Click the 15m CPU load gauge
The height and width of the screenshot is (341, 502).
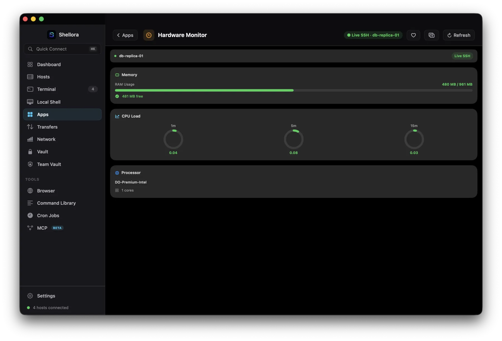click(x=414, y=139)
